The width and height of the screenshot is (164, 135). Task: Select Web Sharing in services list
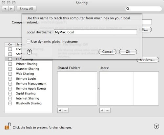pos(29,74)
